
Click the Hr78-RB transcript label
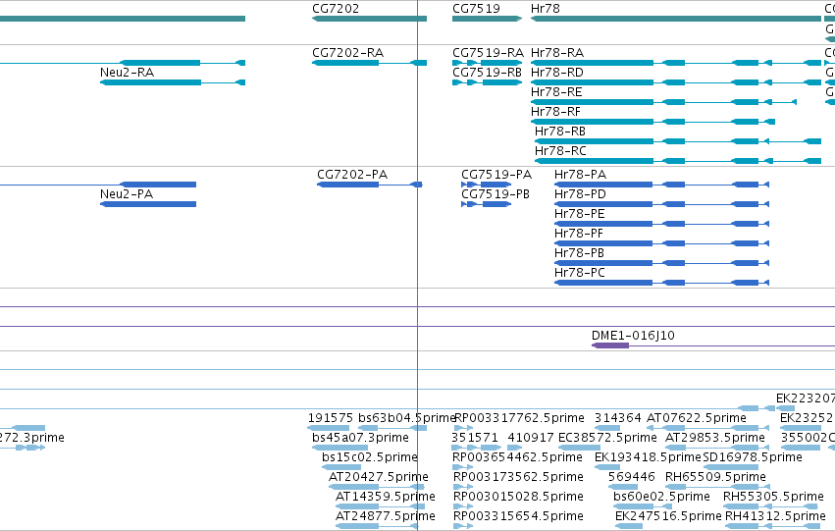tap(560, 132)
